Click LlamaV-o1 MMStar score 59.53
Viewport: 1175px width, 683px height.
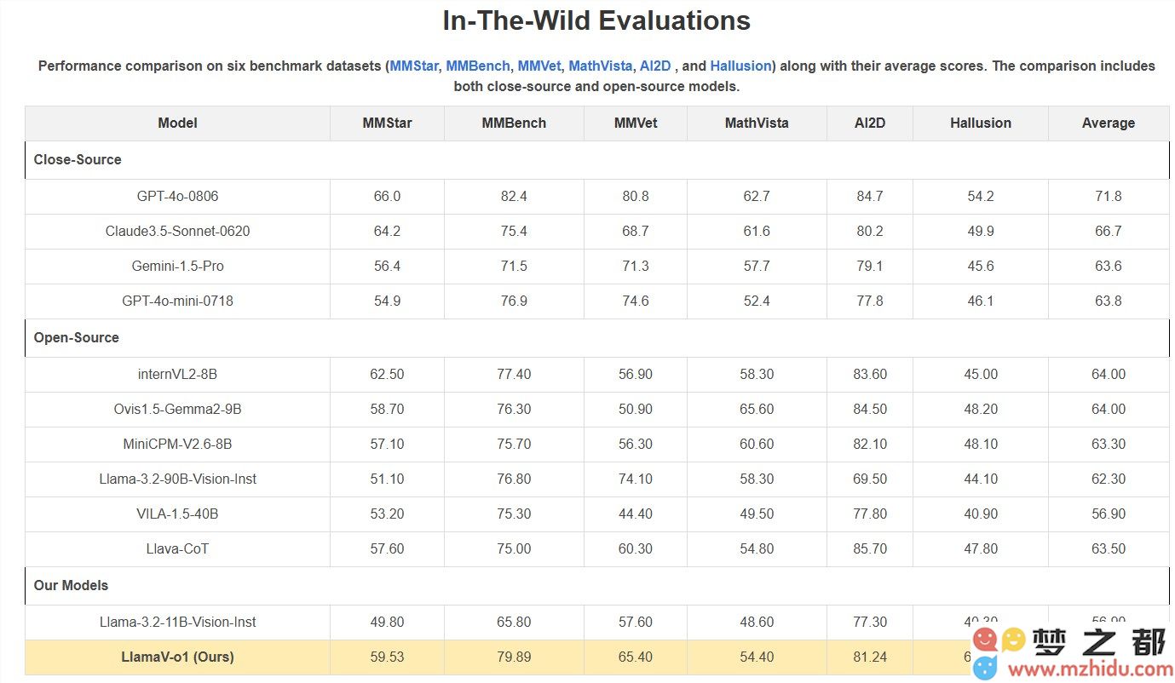tap(387, 657)
